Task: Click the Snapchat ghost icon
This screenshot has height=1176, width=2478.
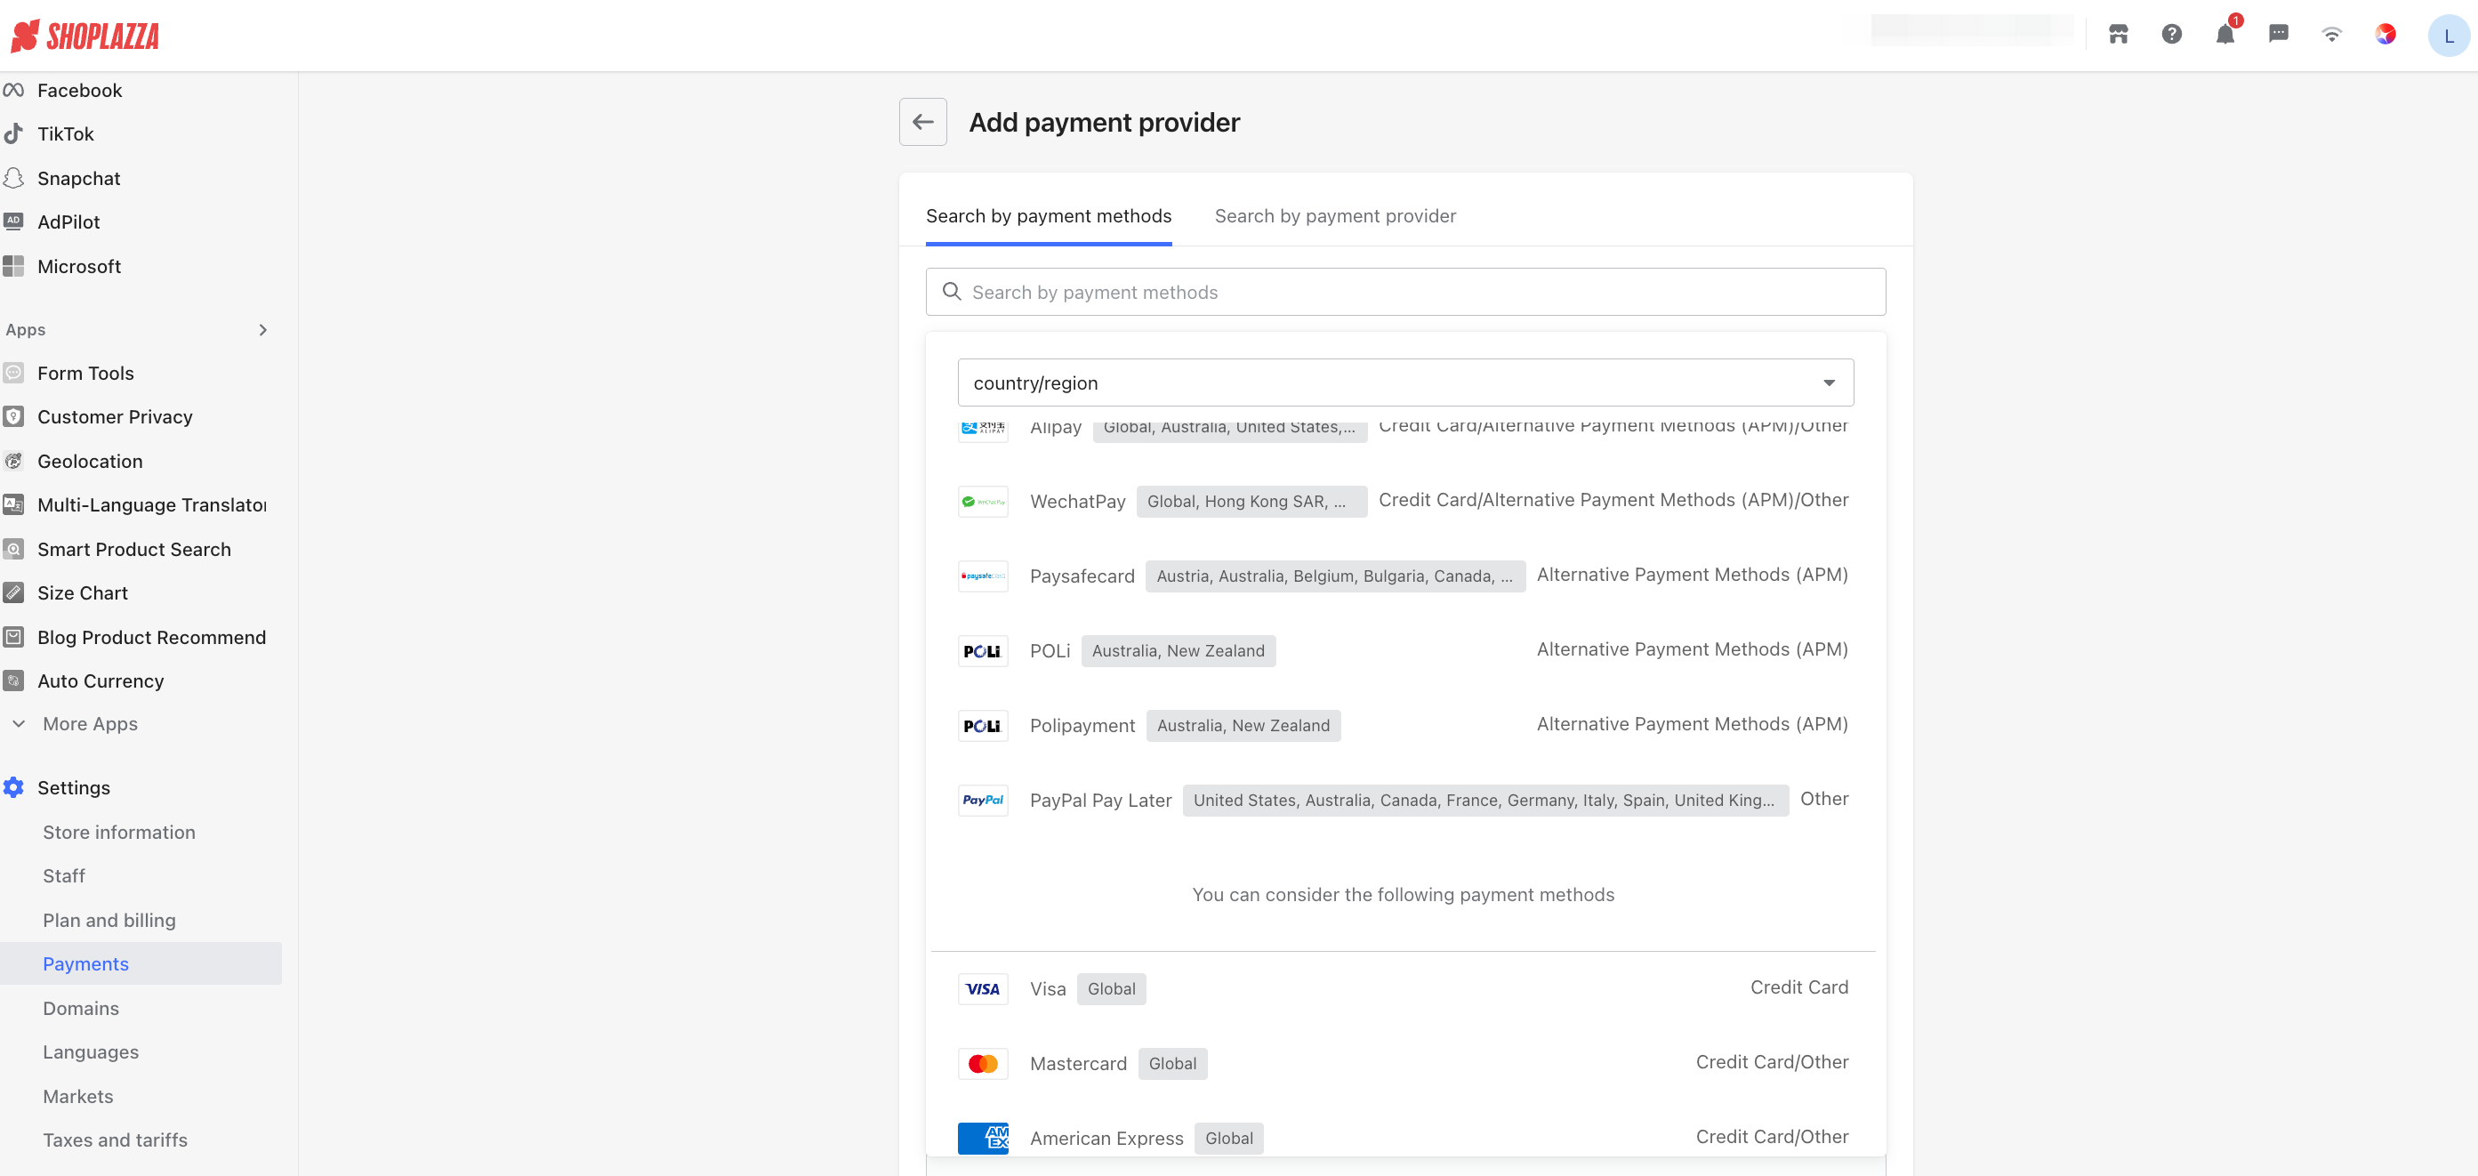Action: click(x=13, y=178)
